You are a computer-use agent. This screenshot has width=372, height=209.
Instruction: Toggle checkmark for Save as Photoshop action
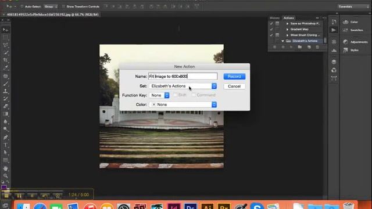[271, 23]
